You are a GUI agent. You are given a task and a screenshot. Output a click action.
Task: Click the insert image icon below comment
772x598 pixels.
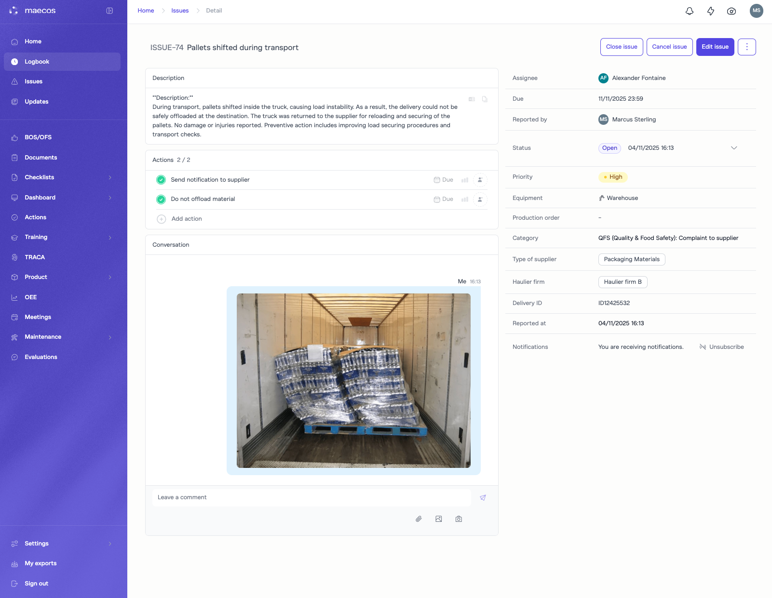point(439,519)
